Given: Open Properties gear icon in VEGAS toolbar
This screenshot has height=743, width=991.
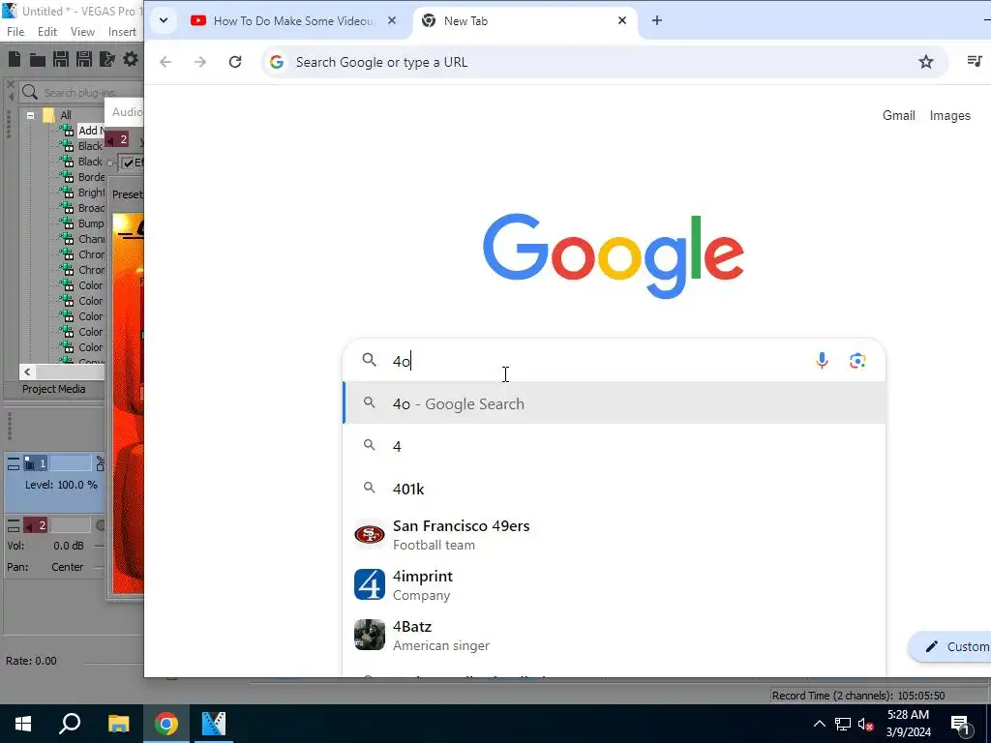Looking at the screenshot, I should coord(131,59).
